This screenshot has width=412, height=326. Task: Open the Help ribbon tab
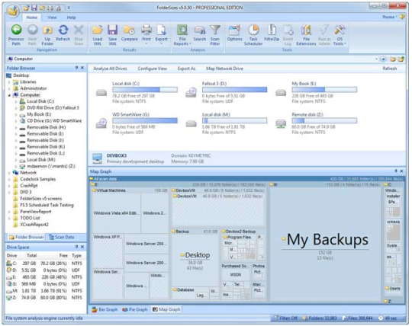click(71, 18)
